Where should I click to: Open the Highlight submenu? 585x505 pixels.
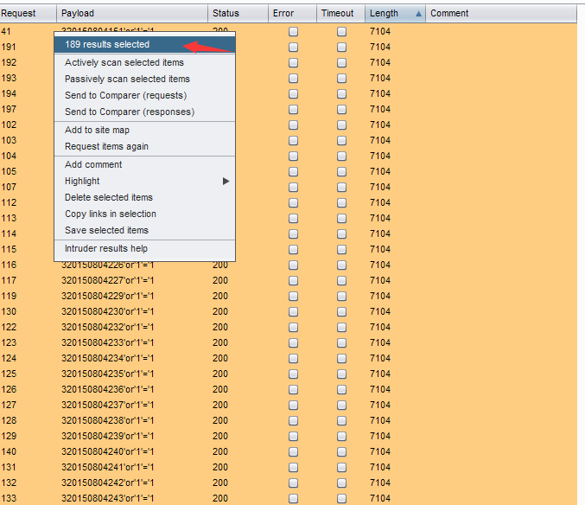[145, 181]
